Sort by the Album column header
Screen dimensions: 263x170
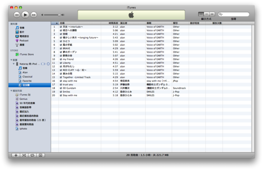click(x=159, y=23)
